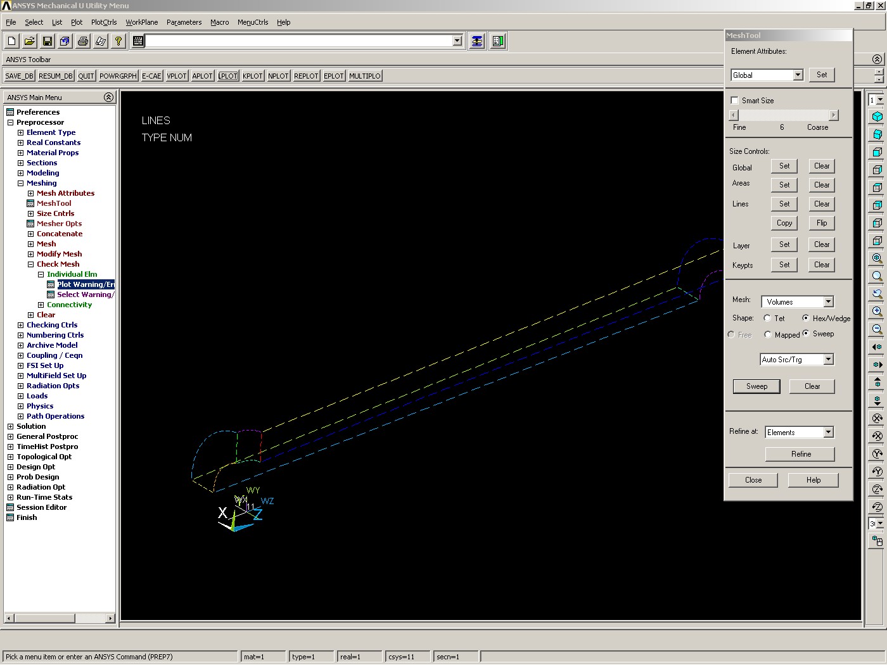Pan model down with arrow icon

(877, 400)
